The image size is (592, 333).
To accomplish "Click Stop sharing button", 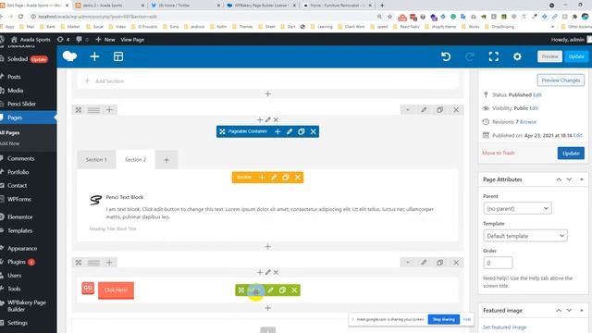I will tap(444, 319).
